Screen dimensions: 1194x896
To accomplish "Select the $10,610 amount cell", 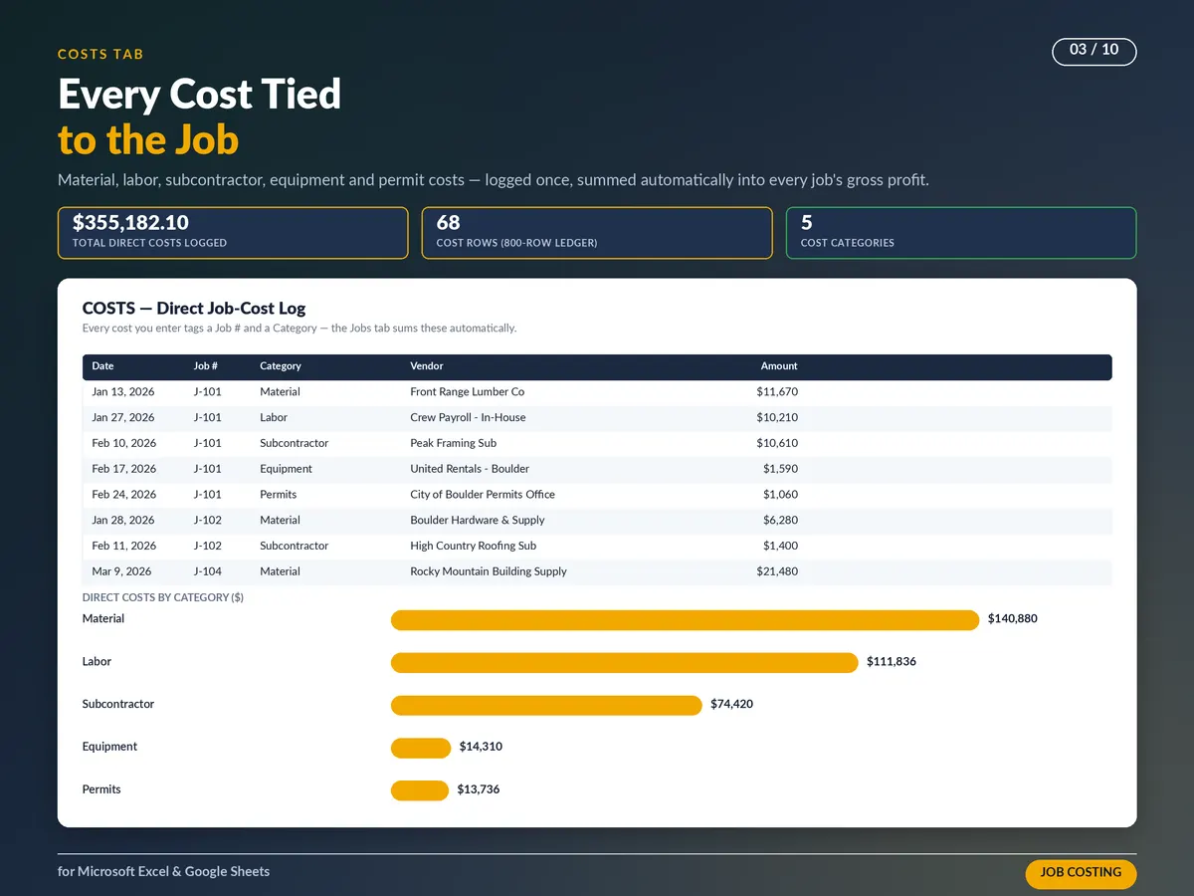I will pyautogui.click(x=777, y=443).
